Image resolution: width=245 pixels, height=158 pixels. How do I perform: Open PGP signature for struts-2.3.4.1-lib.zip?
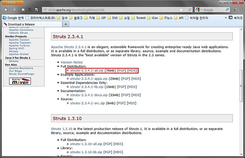point(121,87)
